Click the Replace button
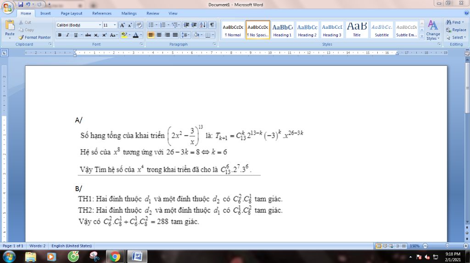The image size is (470, 263). 456,30
